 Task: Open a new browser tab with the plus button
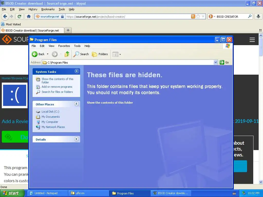pyautogui.click(x=68, y=30)
